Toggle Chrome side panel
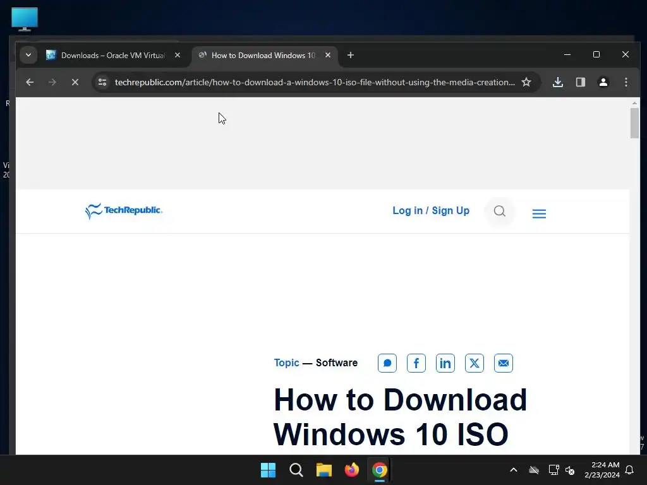 point(581,82)
